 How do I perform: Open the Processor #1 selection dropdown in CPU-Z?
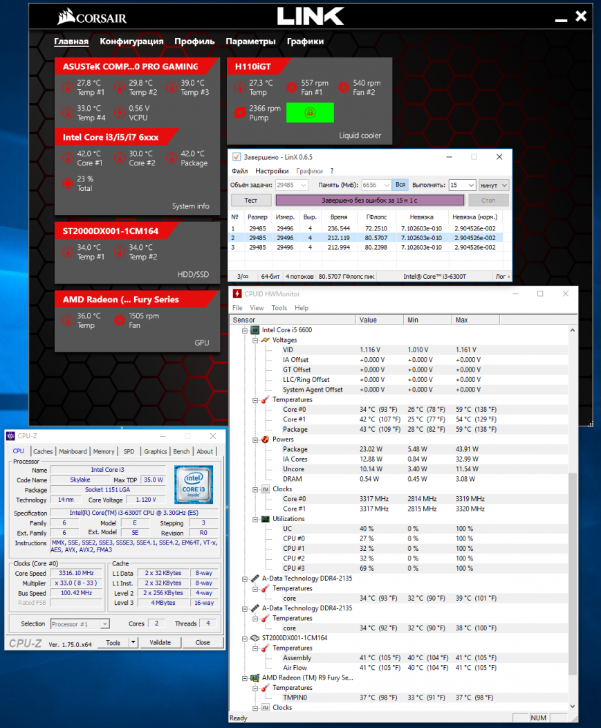(105, 624)
